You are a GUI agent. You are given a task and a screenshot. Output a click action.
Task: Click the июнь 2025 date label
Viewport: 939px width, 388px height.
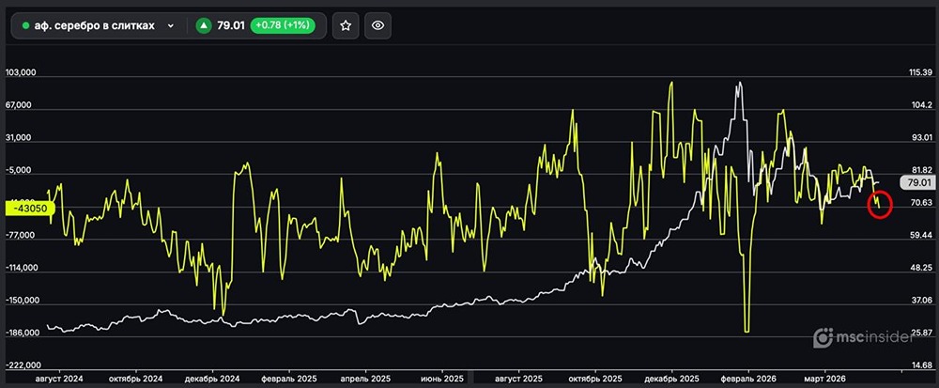[442, 379]
